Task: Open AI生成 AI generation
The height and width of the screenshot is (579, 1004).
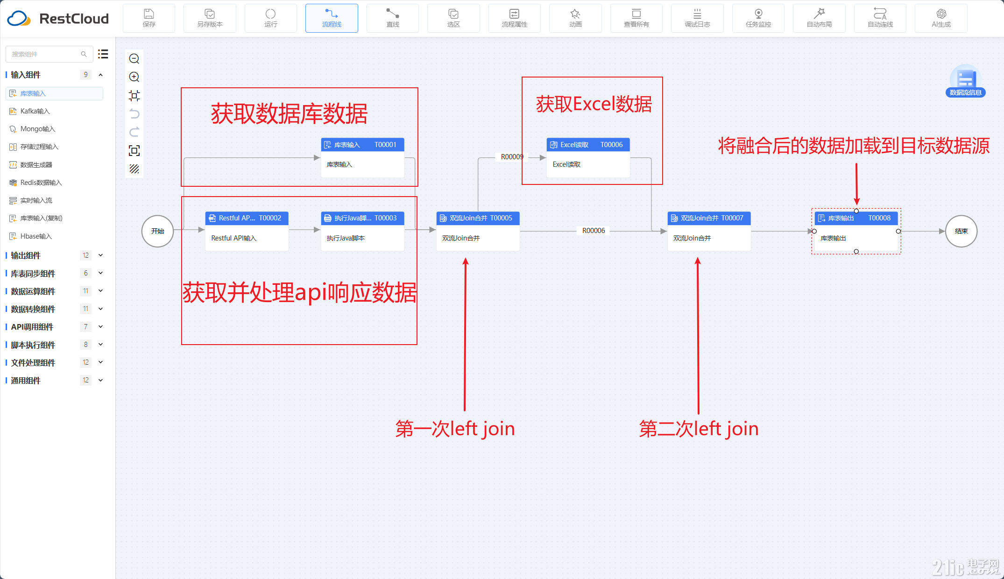Action: click(x=941, y=18)
